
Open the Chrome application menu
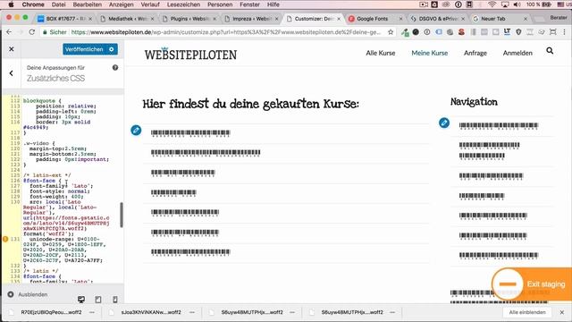pyautogui.click(x=33, y=4)
